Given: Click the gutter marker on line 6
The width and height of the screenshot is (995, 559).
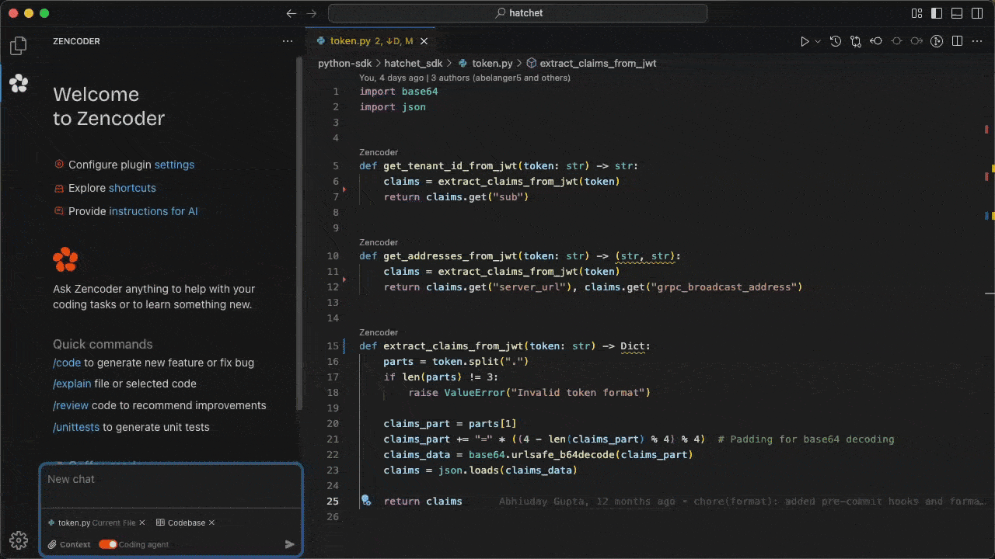Looking at the screenshot, I should (344, 188).
